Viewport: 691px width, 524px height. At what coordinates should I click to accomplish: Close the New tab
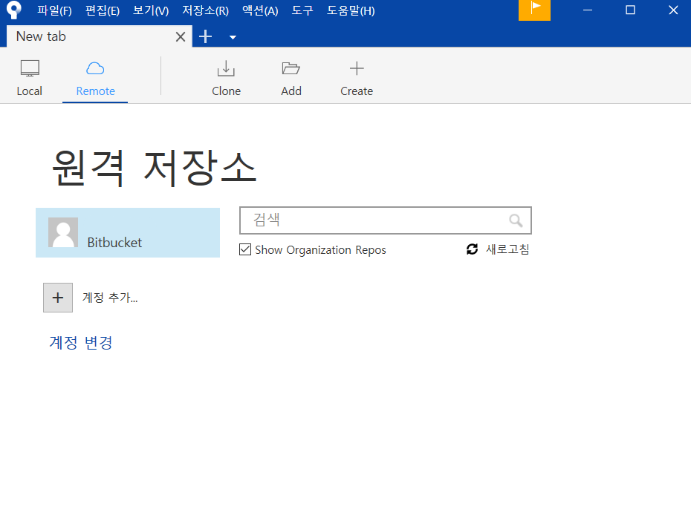181,36
